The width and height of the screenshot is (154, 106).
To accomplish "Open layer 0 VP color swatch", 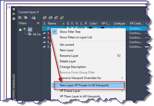I will click(x=103, y=28).
